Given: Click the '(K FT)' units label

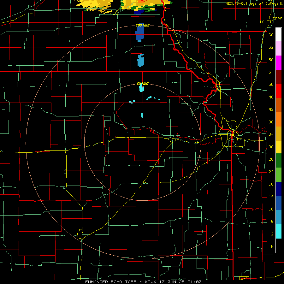Looking at the screenshot, I should tap(267, 22).
